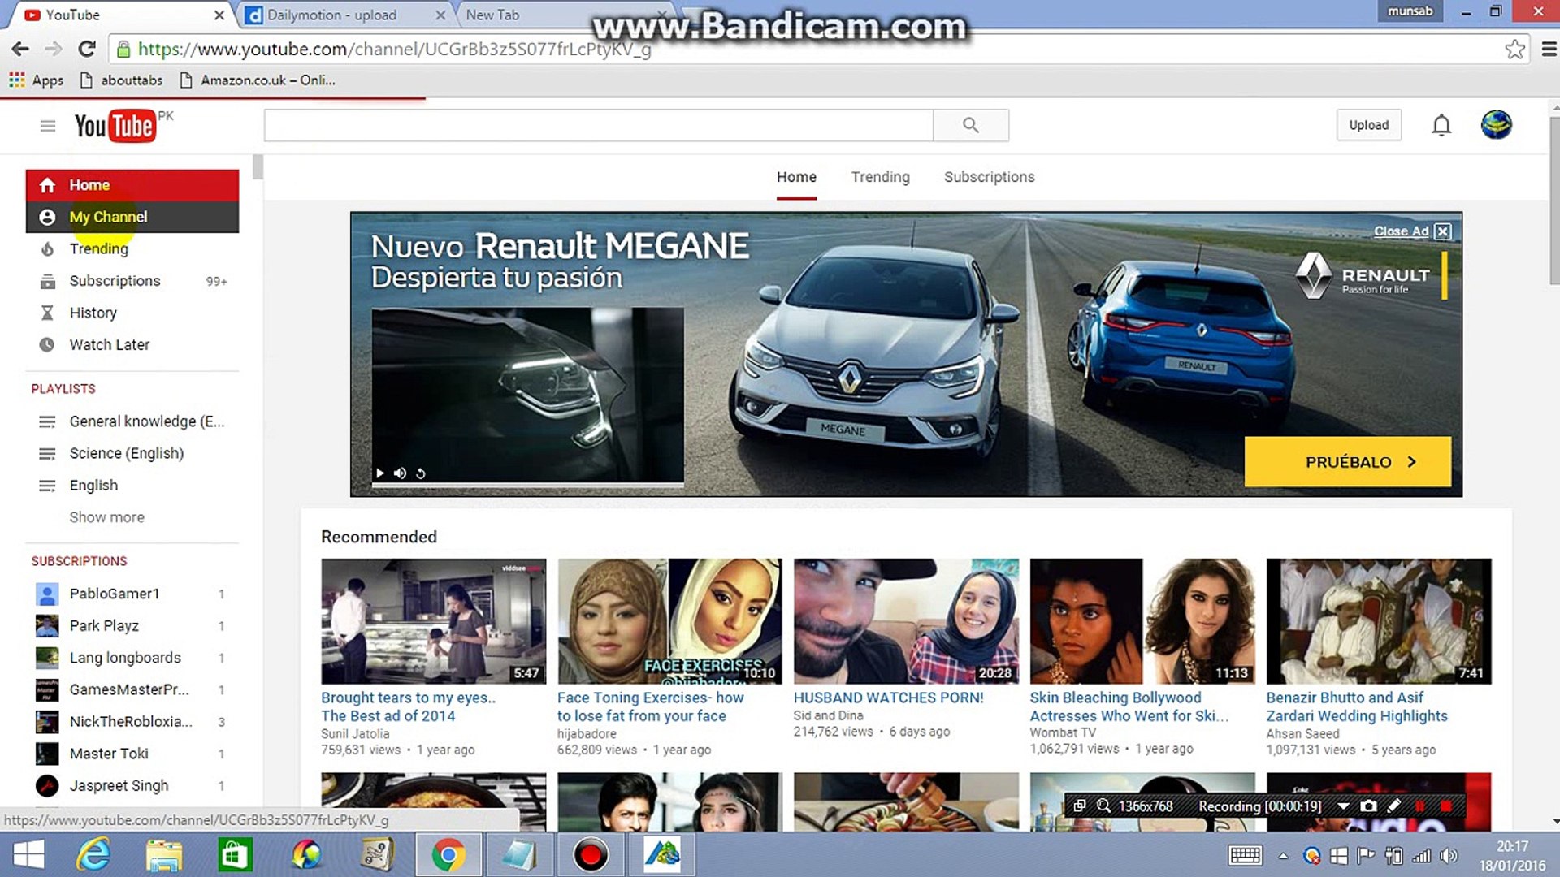Replay the Renault ad video
1560x877 pixels.
pos(421,473)
